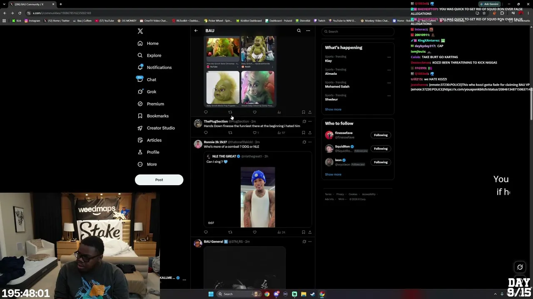
Task: Open Notifications in sidebar
Action: pos(154,67)
